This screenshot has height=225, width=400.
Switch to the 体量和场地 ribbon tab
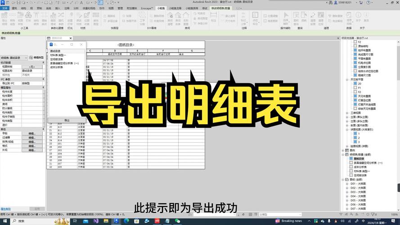point(89,8)
